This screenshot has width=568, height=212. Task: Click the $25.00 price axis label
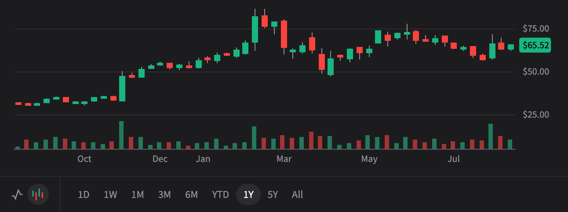pyautogui.click(x=536, y=115)
